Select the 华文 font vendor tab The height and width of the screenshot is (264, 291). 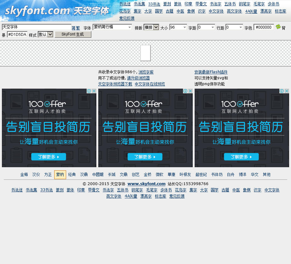[x=254, y=174]
